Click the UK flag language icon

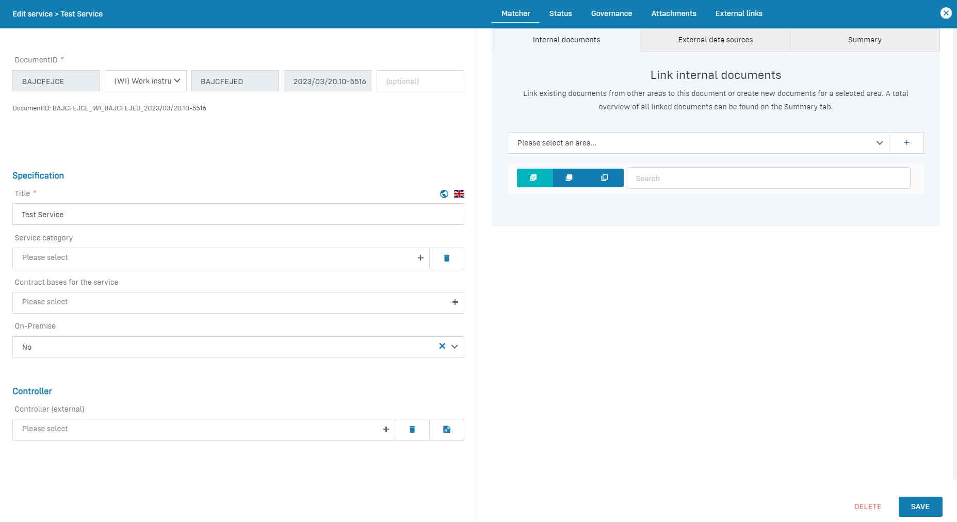(x=459, y=194)
